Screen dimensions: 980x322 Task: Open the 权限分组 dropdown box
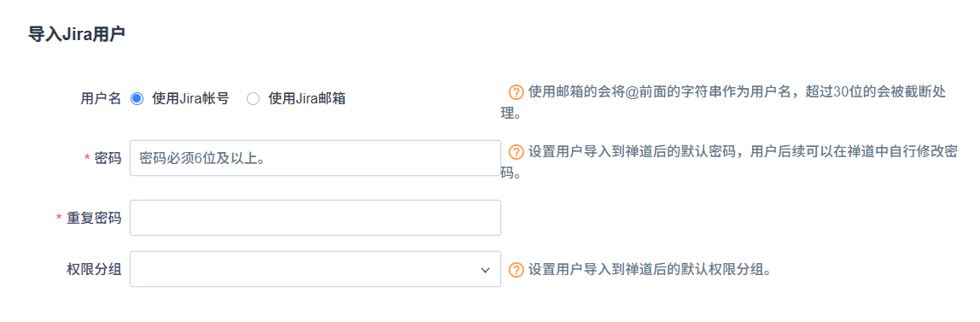315,269
